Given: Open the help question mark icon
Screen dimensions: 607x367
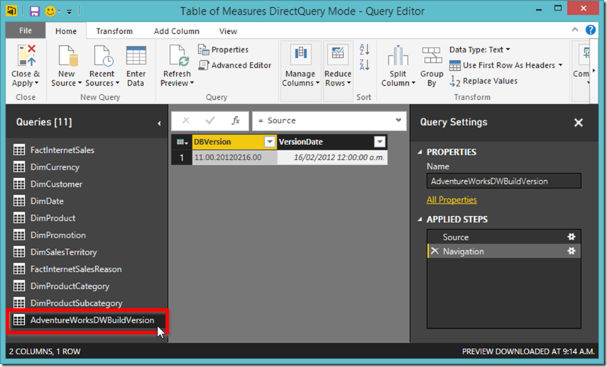Looking at the screenshot, I should (x=591, y=30).
